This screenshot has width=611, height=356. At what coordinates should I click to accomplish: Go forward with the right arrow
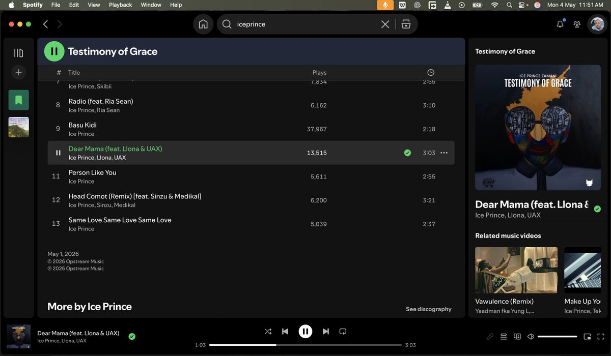60,24
